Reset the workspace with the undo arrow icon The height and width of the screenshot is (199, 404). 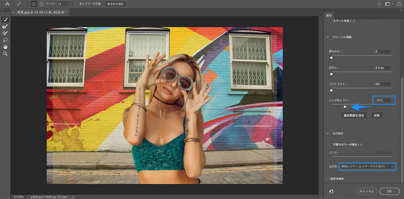point(331,191)
